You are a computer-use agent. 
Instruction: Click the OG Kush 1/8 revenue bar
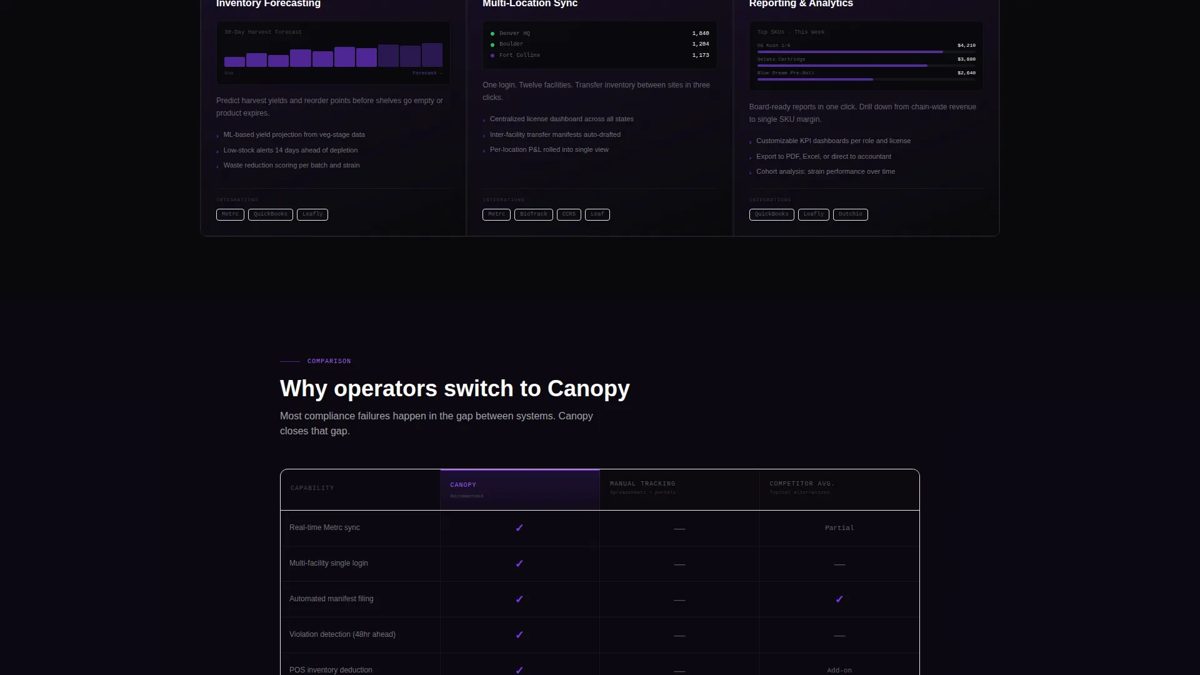pyautogui.click(x=866, y=52)
